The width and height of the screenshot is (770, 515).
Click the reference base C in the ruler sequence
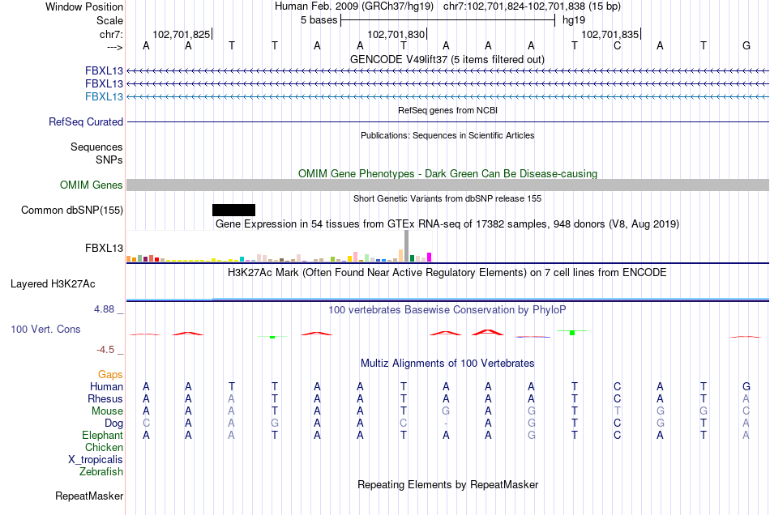[618, 45]
